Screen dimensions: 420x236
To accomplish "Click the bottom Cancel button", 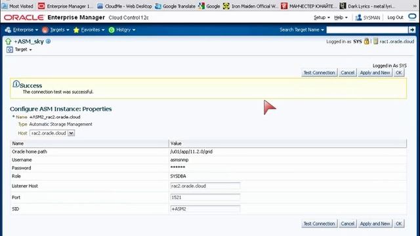I will click(x=347, y=224).
